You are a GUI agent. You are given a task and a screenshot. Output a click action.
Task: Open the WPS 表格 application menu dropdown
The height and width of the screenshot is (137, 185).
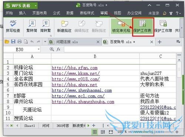tap(36, 6)
